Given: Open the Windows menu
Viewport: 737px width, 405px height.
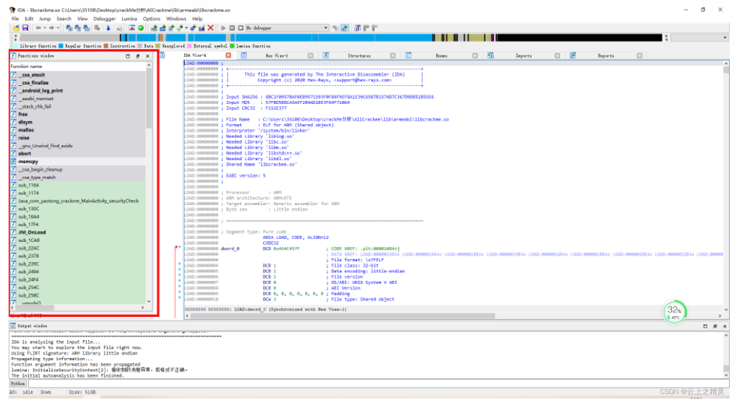Looking at the screenshot, I should pos(176,19).
